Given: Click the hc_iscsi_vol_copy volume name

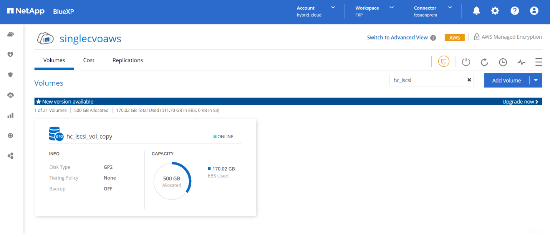Looking at the screenshot, I should click(x=89, y=136).
